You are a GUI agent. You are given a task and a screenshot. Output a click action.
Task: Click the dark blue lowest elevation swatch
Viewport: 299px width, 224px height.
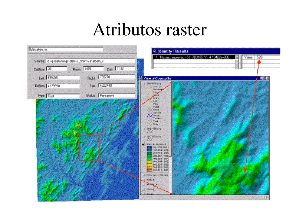149,147
